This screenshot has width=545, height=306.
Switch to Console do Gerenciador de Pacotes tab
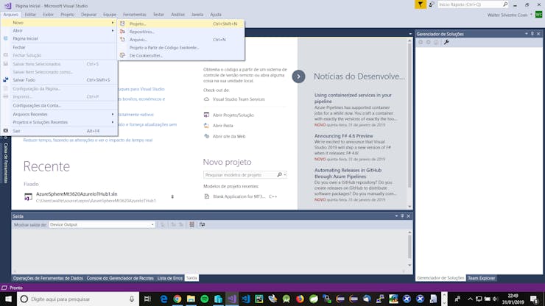(120, 278)
